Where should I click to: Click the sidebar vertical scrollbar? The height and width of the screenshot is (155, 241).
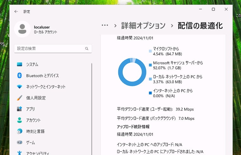coord(92,109)
